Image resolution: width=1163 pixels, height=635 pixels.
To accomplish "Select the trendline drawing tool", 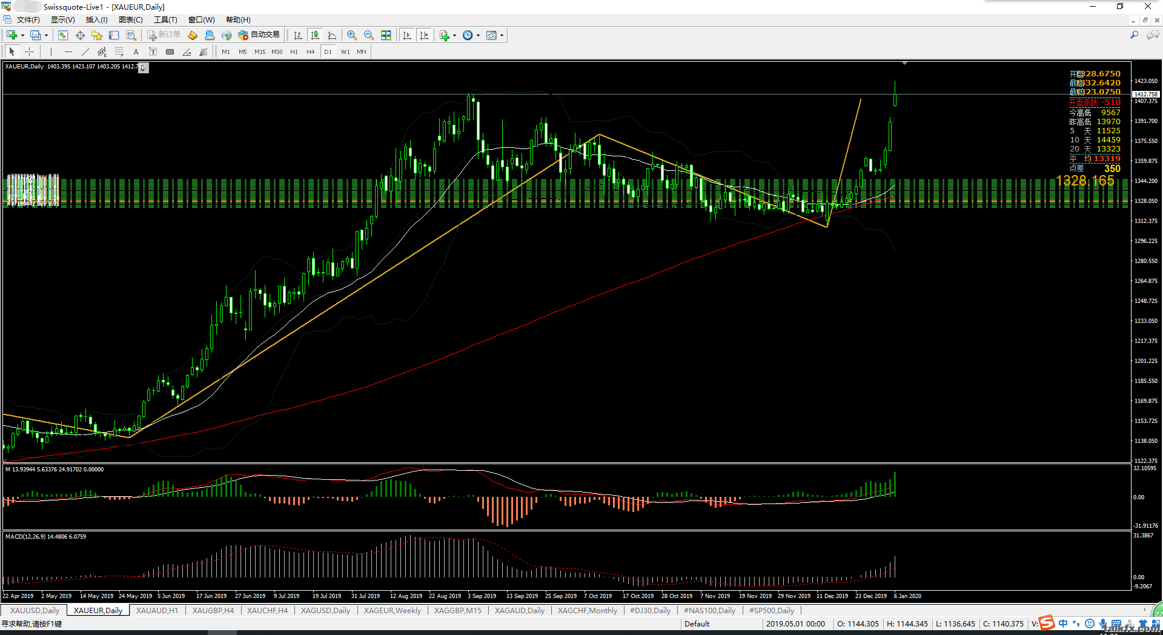I will (x=85, y=52).
